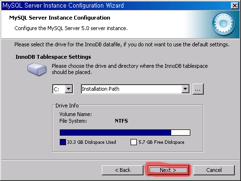Click the gear icon in the header

tap(223, 24)
